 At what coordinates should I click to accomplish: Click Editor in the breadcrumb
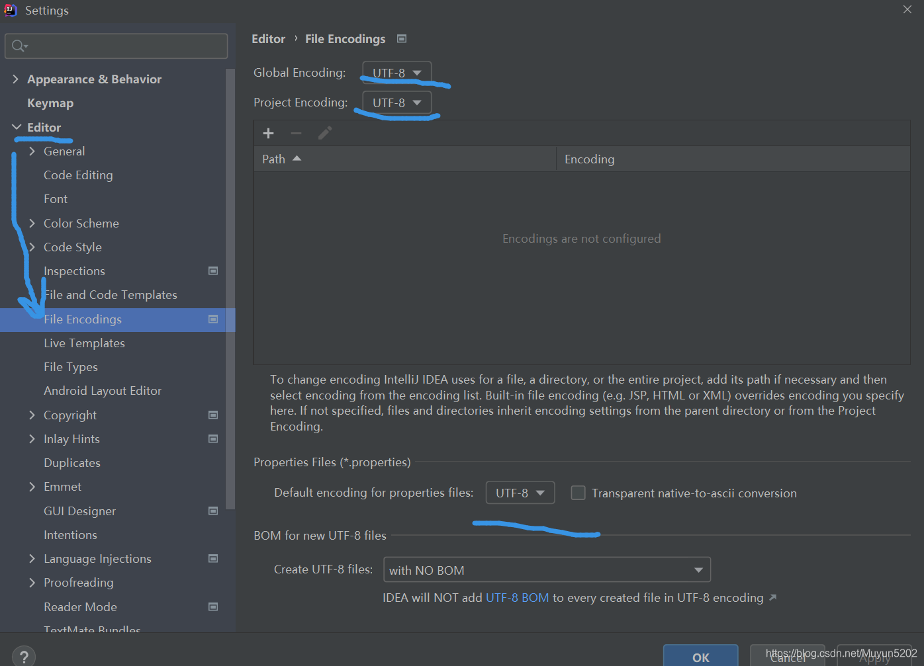(x=268, y=39)
